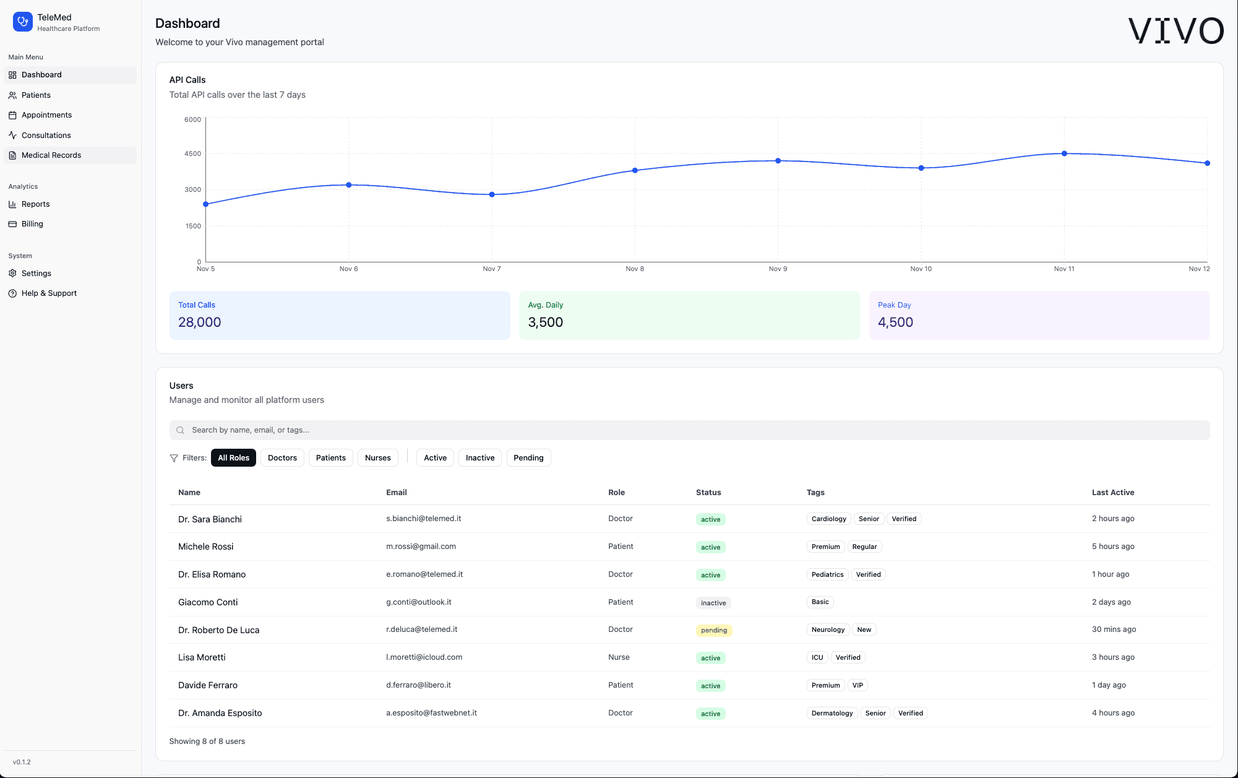Click the Medical Records document icon
The height and width of the screenshot is (778, 1238).
13,155
